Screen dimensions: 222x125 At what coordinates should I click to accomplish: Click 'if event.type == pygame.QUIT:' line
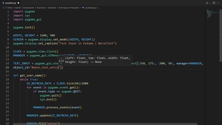point(57,91)
